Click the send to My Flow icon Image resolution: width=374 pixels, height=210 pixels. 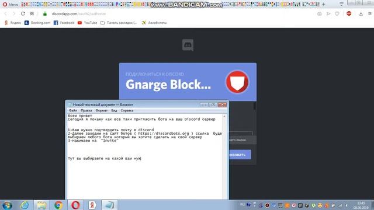click(x=328, y=14)
